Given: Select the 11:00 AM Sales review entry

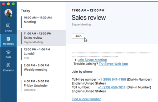Looking at the screenshot, I should pyautogui.click(x=41, y=38).
